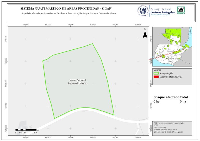200x141 pixels.
Task: Click the red Superficie afectada 2025 swatch
Action: tap(156, 77)
